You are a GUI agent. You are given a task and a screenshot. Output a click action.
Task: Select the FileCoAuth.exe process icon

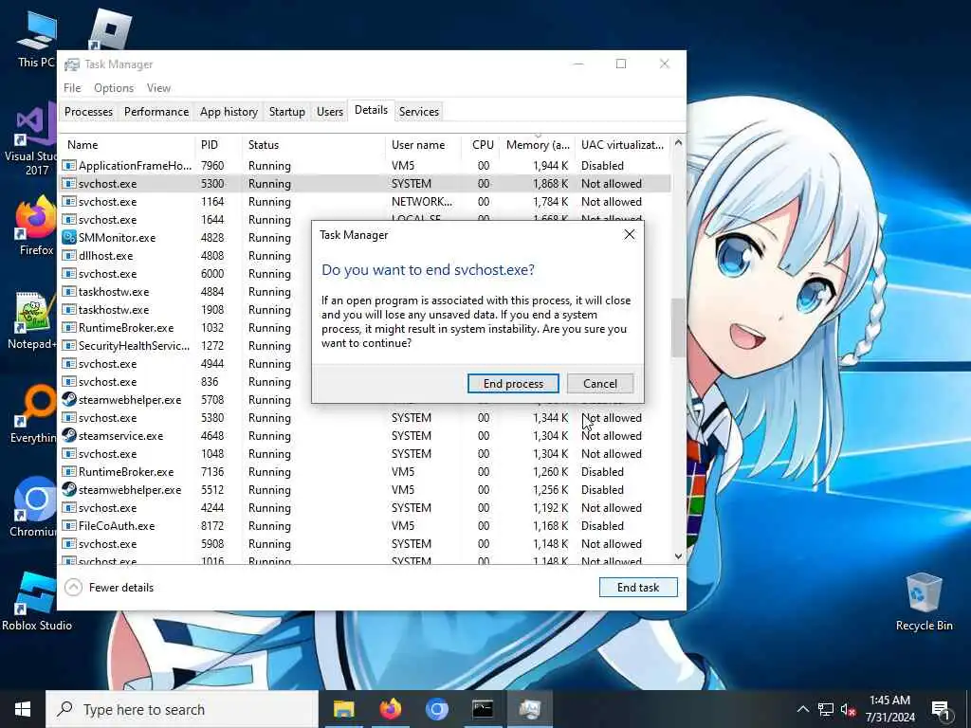click(68, 525)
